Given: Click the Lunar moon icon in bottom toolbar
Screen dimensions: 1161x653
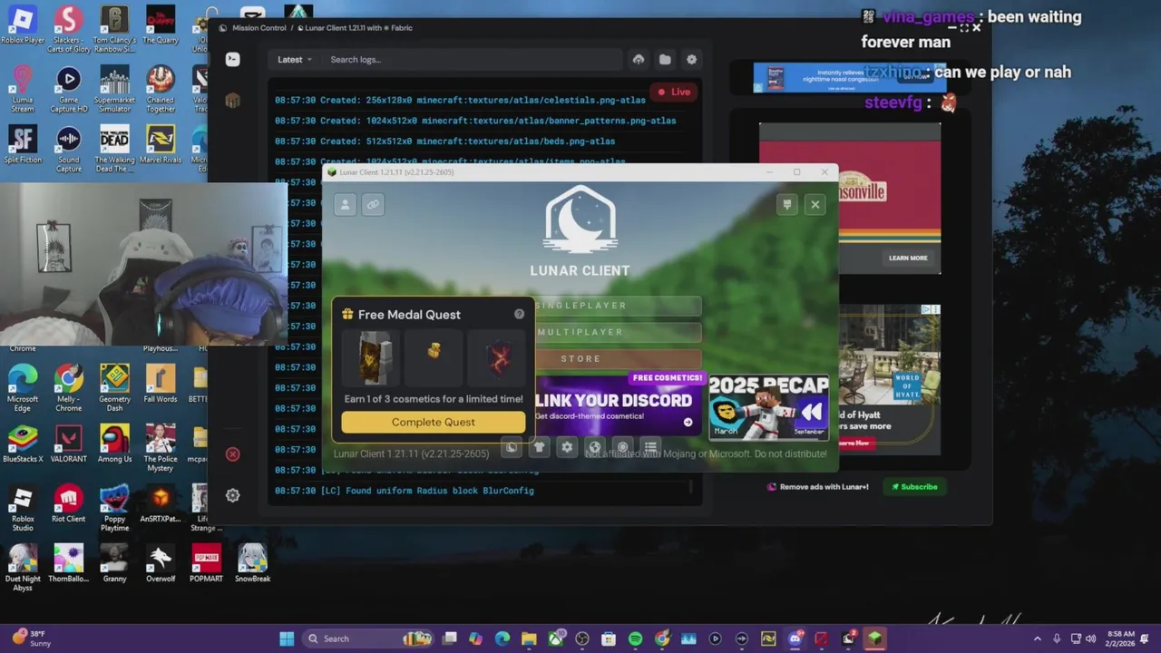Looking at the screenshot, I should click(x=512, y=447).
